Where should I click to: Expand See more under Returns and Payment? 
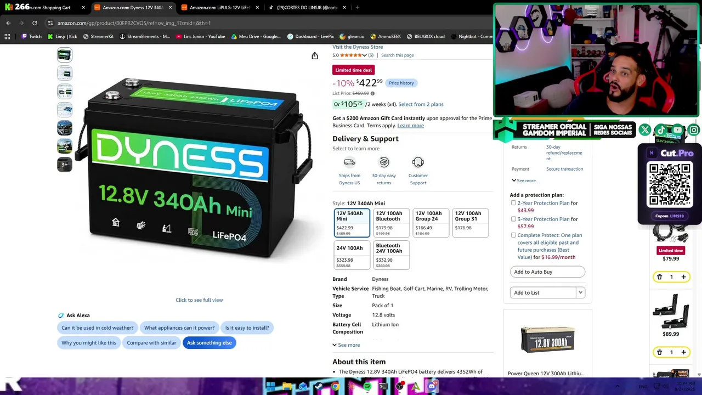524,180
